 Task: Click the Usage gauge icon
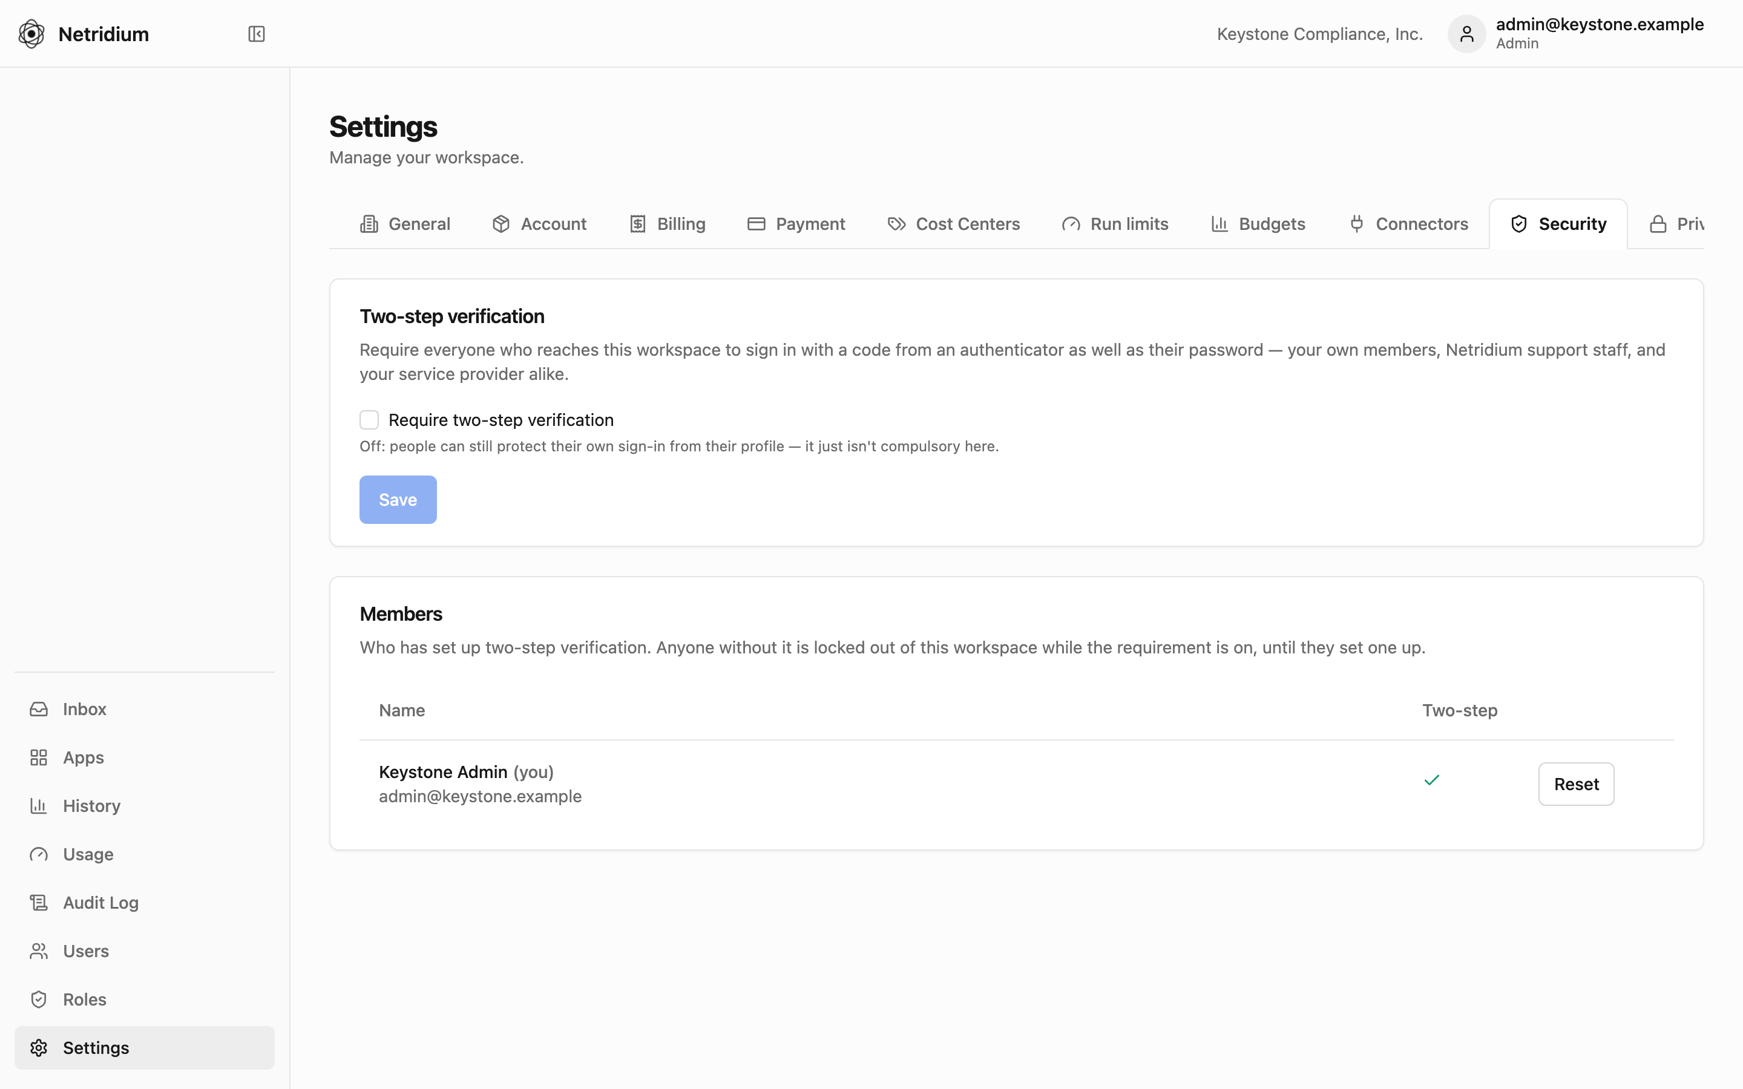(x=39, y=854)
